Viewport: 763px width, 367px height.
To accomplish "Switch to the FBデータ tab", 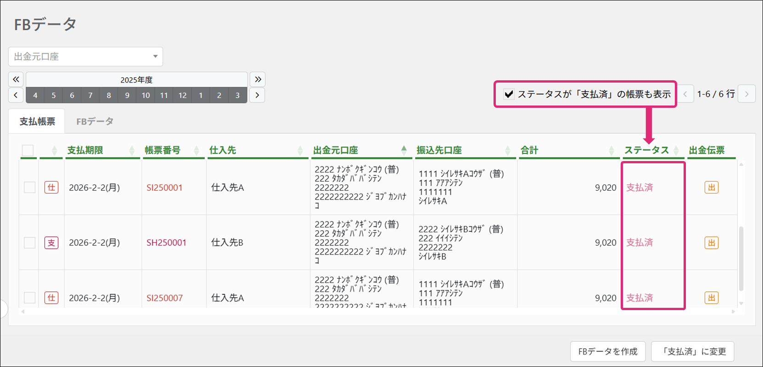I will [x=95, y=122].
